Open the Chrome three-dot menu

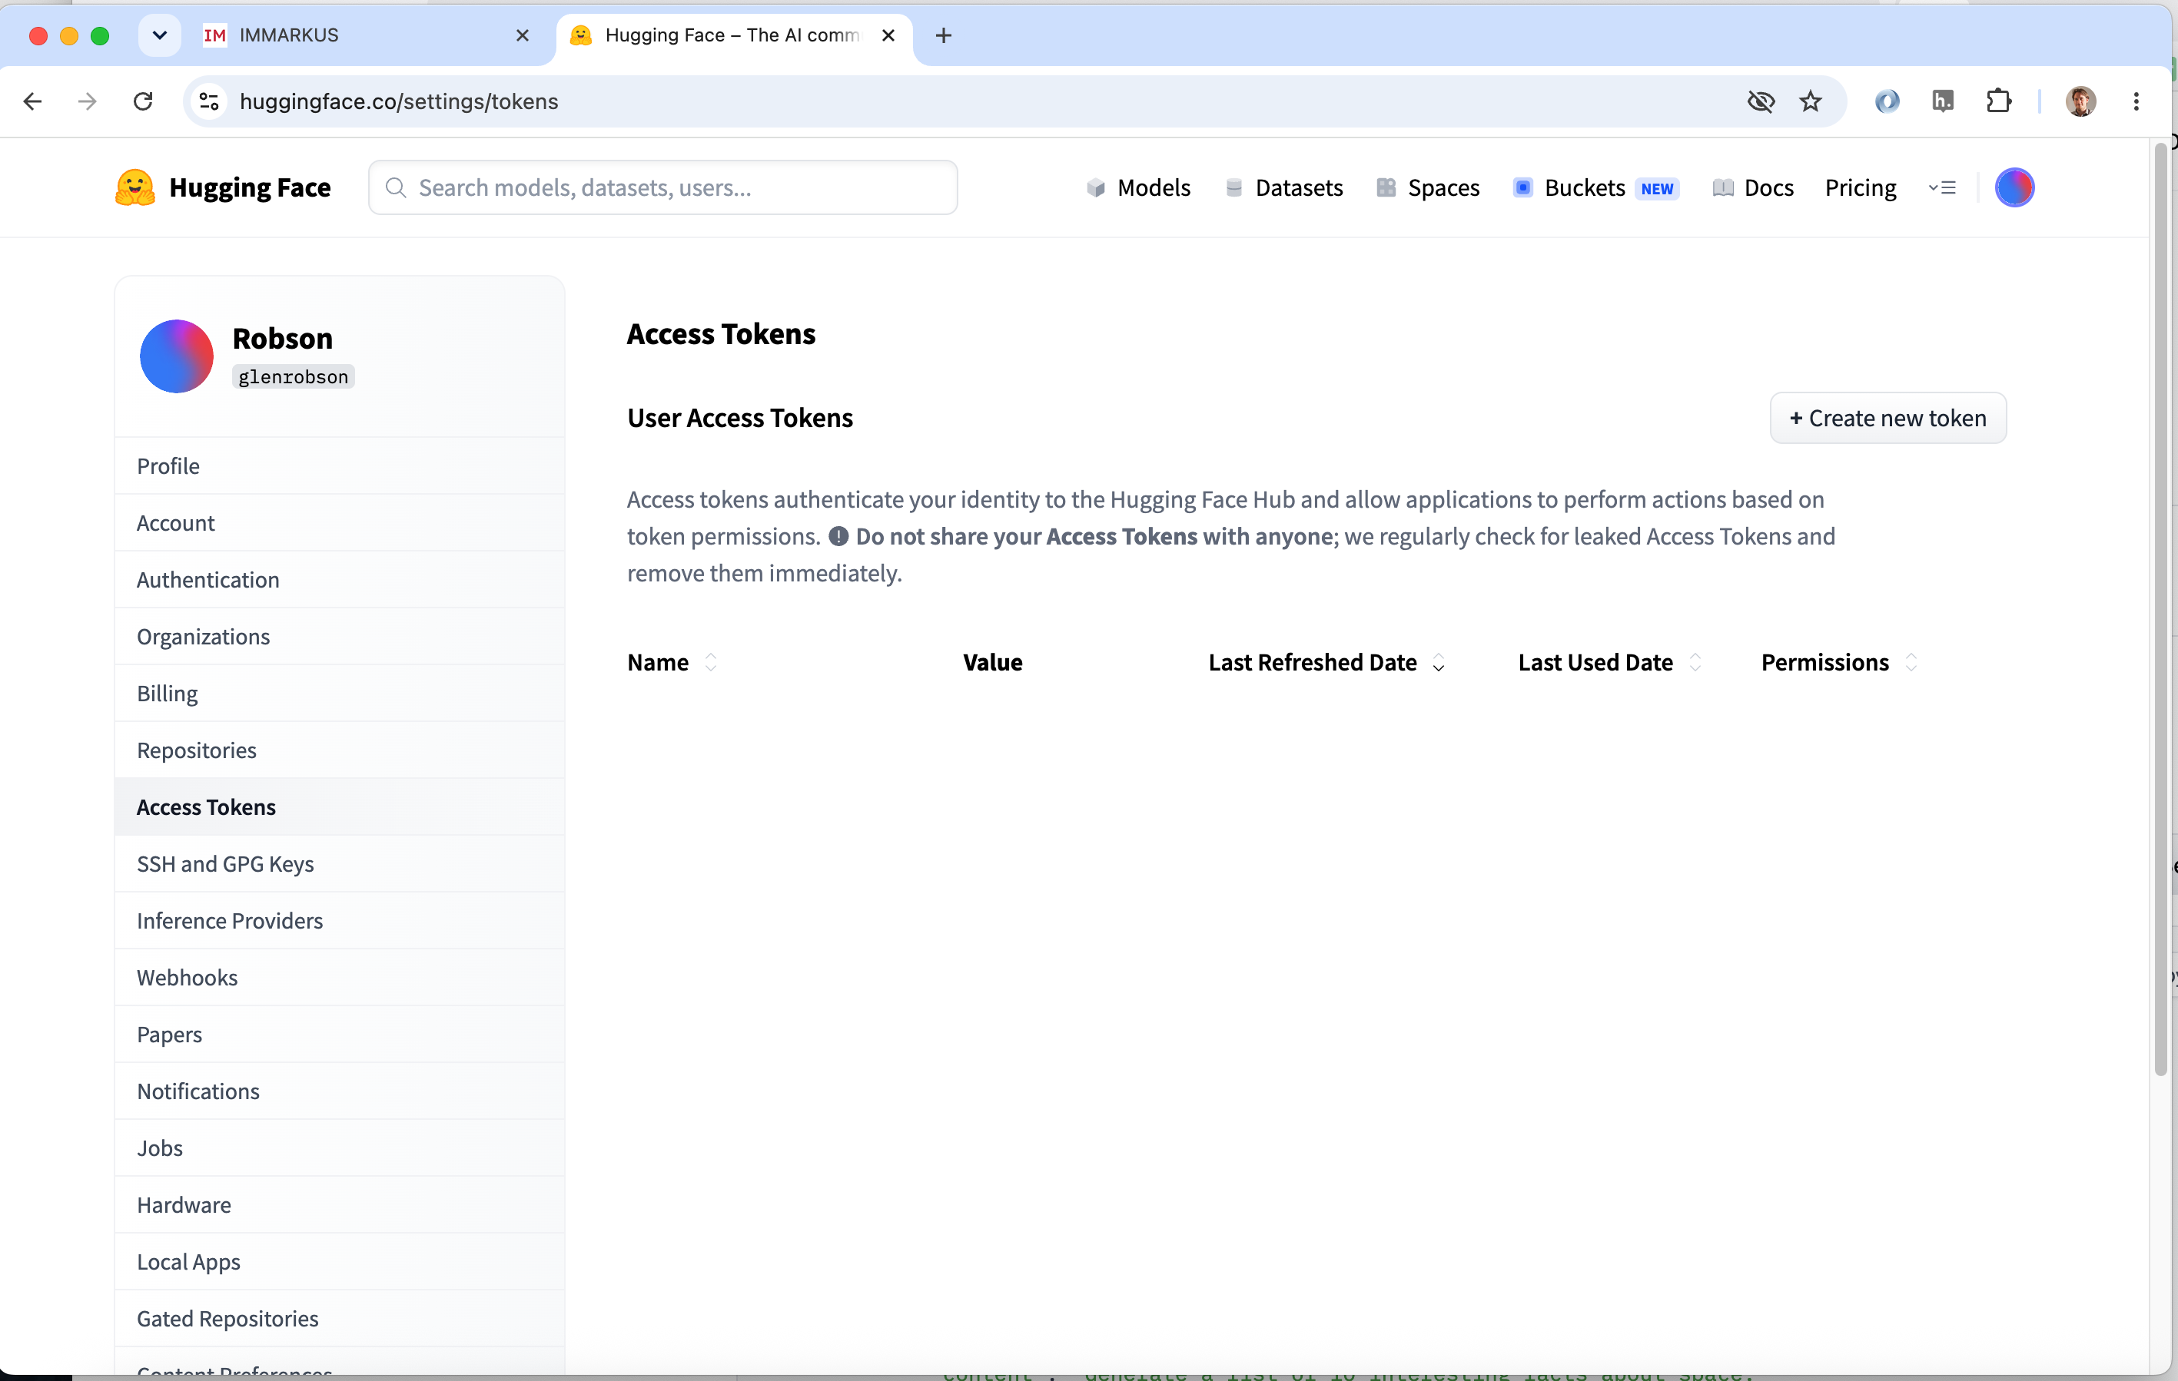[2136, 101]
